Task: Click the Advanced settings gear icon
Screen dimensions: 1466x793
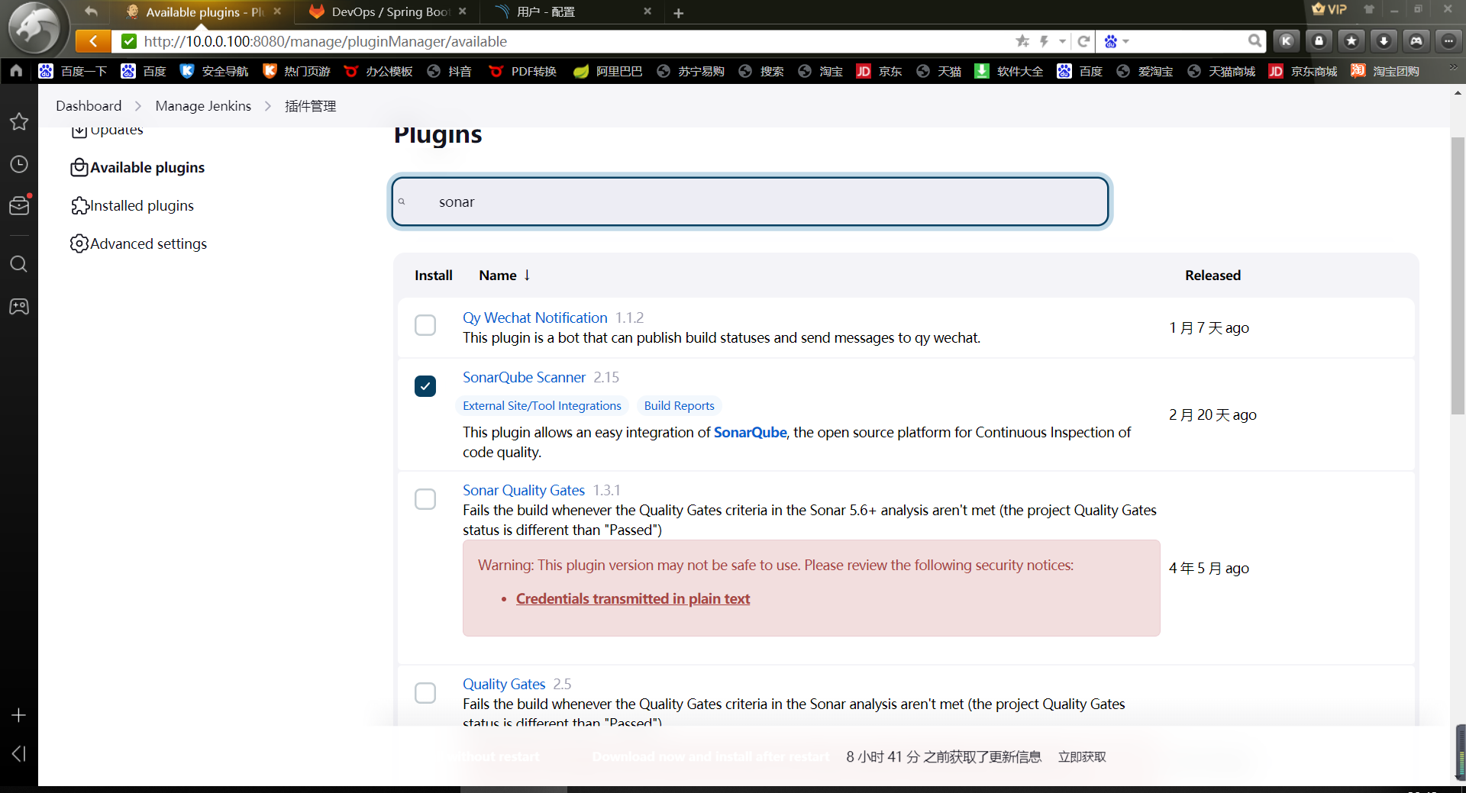Action: [79, 243]
